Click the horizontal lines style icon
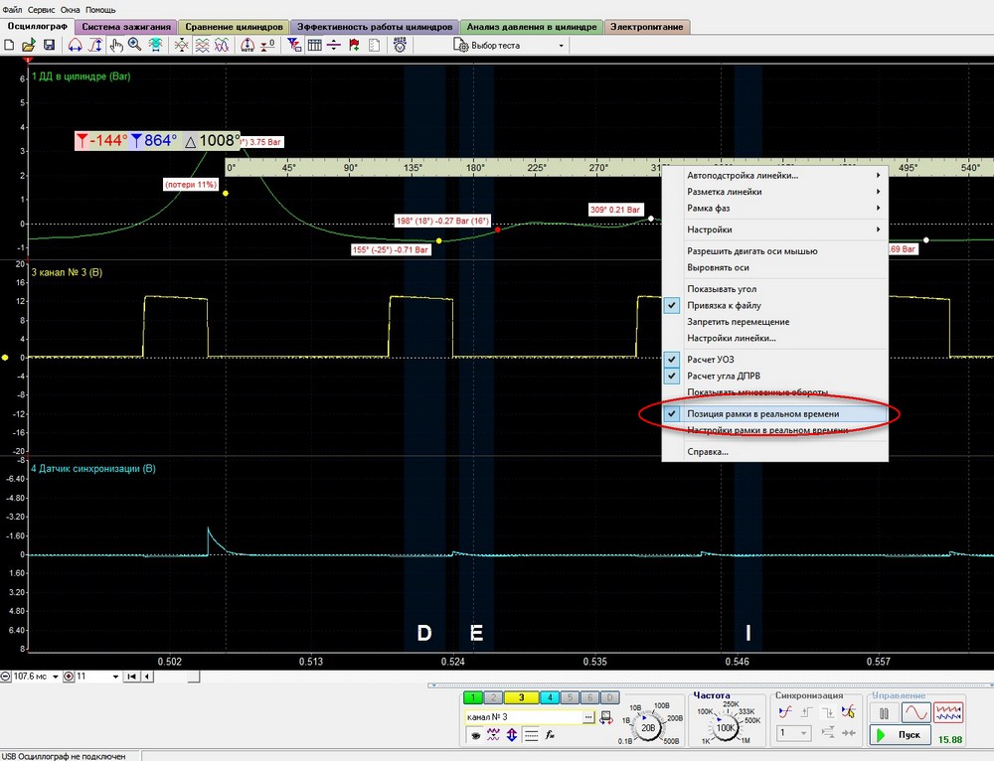Screen dimensions: 994x761 point(531,735)
